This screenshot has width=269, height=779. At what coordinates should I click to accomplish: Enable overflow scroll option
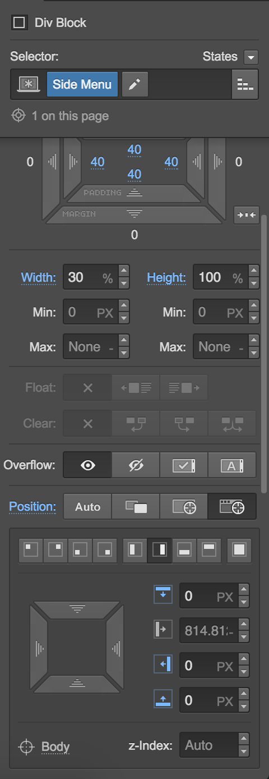click(184, 465)
